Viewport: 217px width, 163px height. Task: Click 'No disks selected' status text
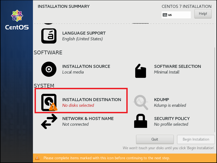coord(78,105)
